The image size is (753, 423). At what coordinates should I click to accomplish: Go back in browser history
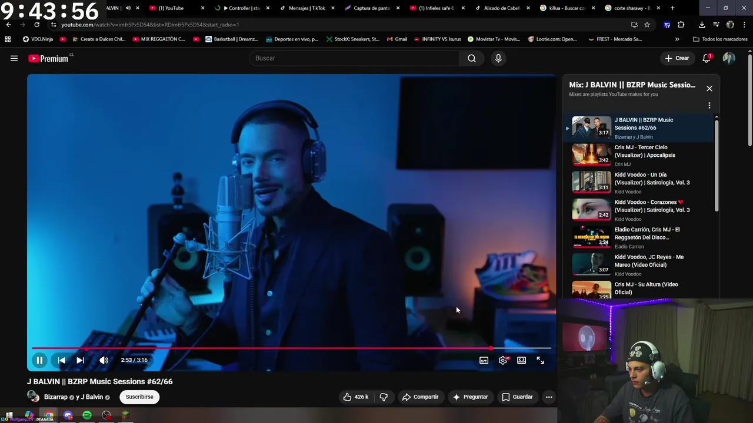(x=8, y=25)
